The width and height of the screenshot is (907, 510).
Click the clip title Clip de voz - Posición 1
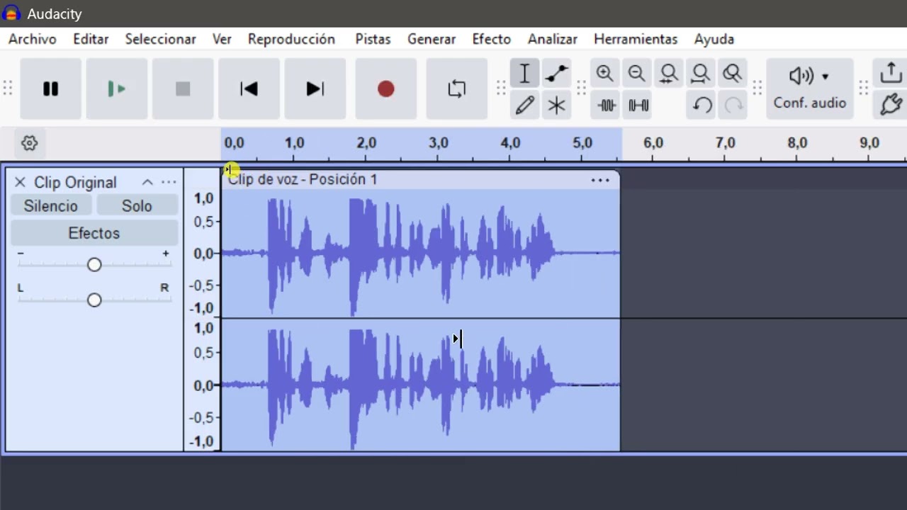point(303,179)
